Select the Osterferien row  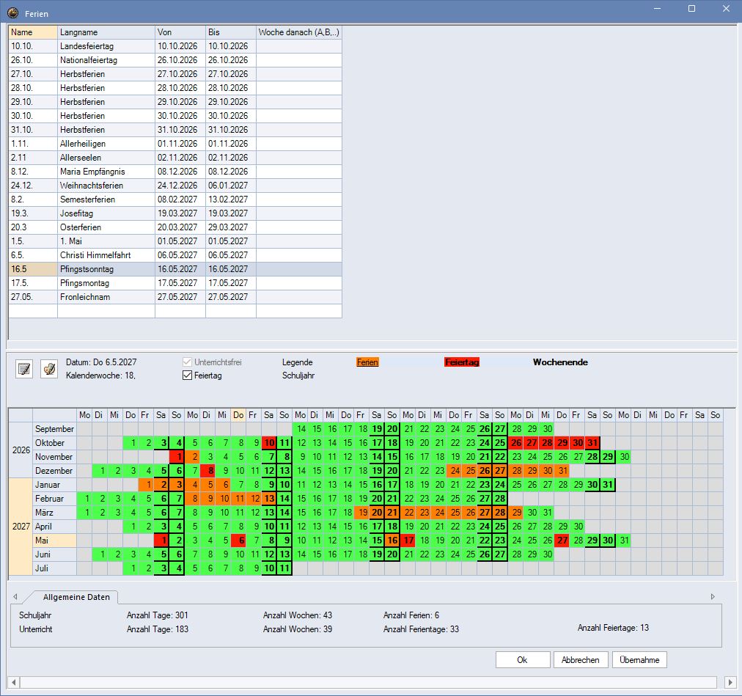pos(175,227)
